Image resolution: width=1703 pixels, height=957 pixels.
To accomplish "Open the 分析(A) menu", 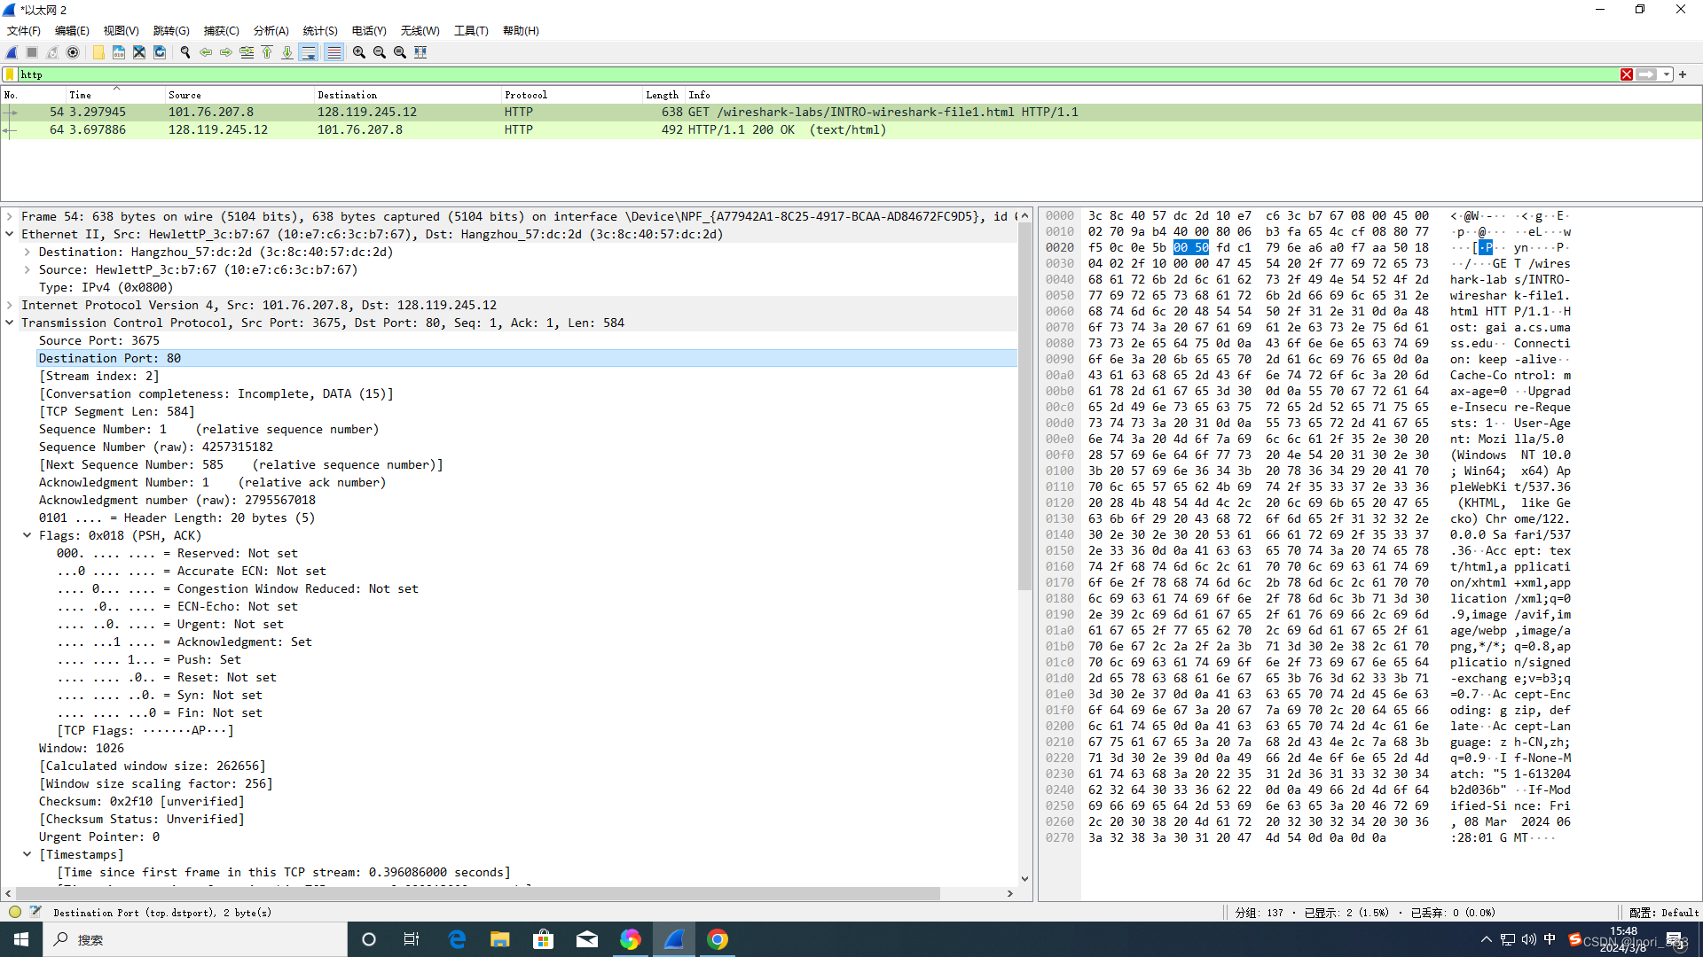I will point(271,30).
